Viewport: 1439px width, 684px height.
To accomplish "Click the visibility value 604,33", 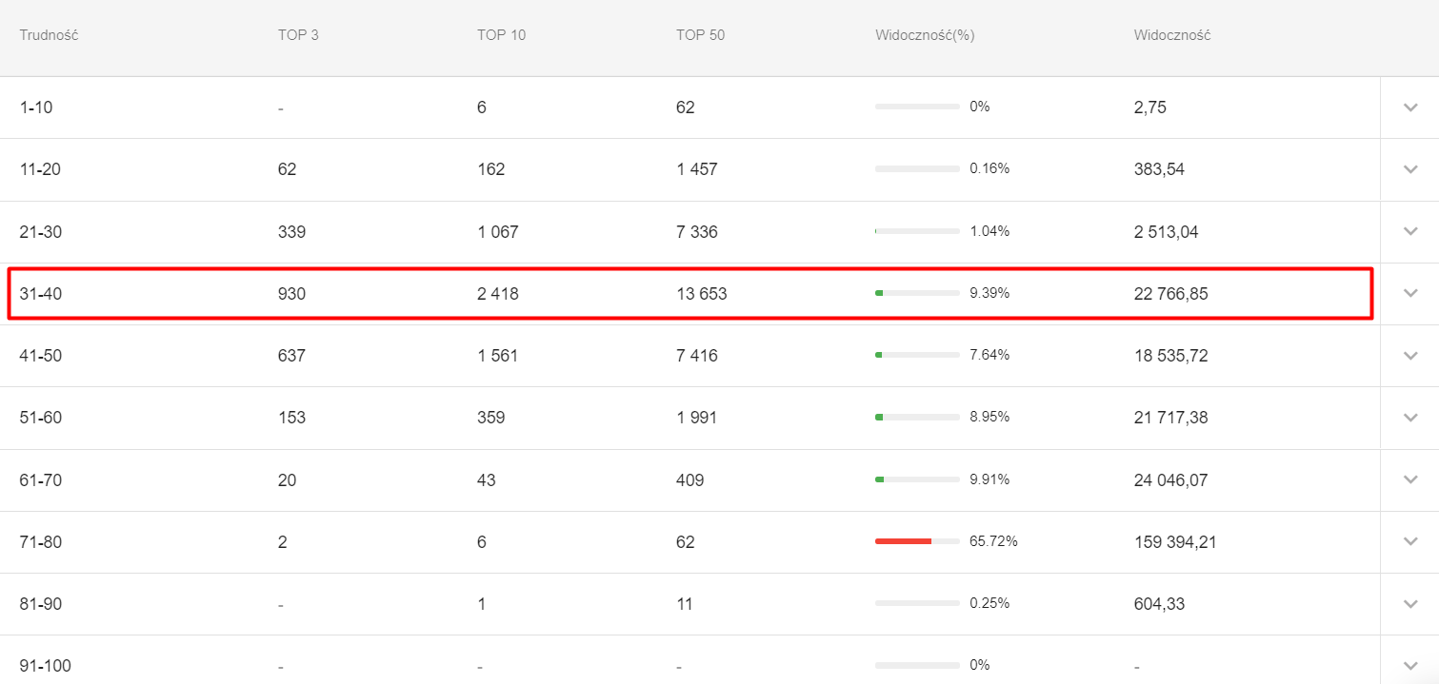I will pyautogui.click(x=1160, y=604).
